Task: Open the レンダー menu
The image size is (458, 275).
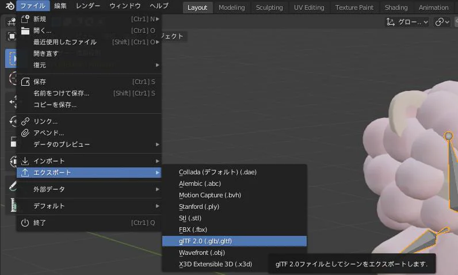Action: point(88,6)
